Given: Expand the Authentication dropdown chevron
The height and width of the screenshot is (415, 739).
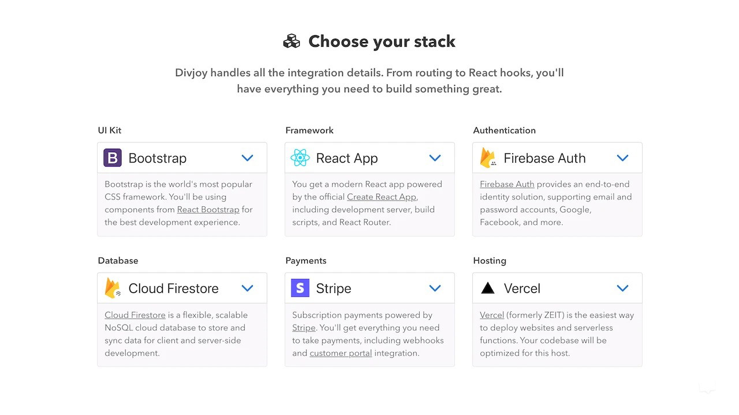Looking at the screenshot, I should pos(622,158).
